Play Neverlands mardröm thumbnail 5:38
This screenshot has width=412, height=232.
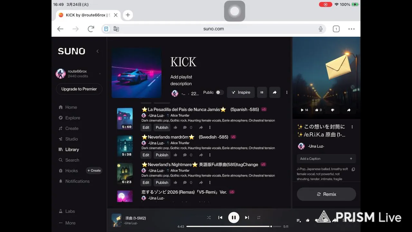click(125, 146)
